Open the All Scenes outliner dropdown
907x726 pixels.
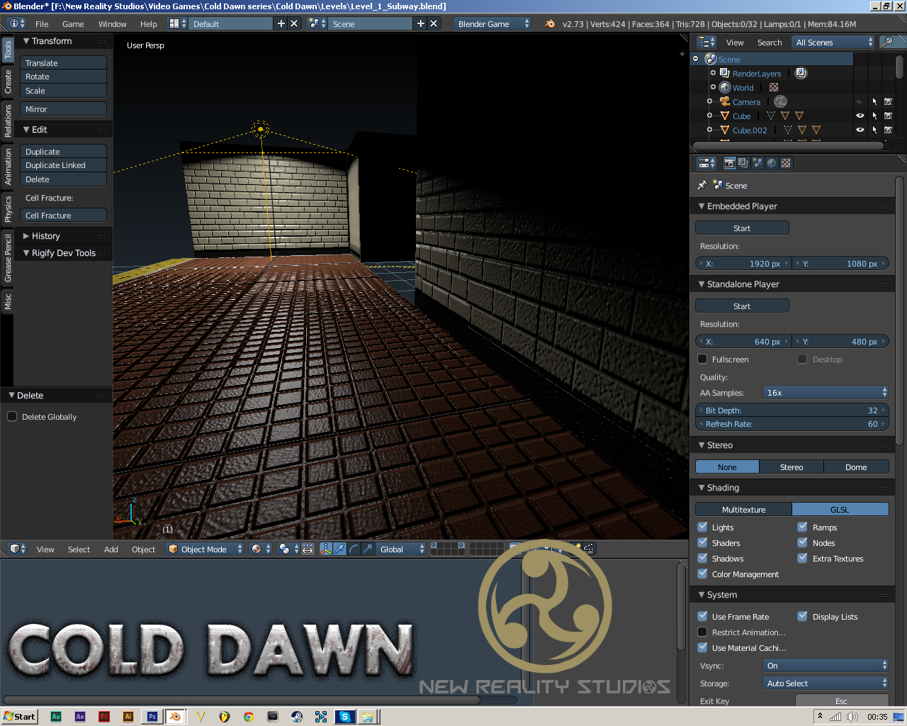click(x=833, y=42)
